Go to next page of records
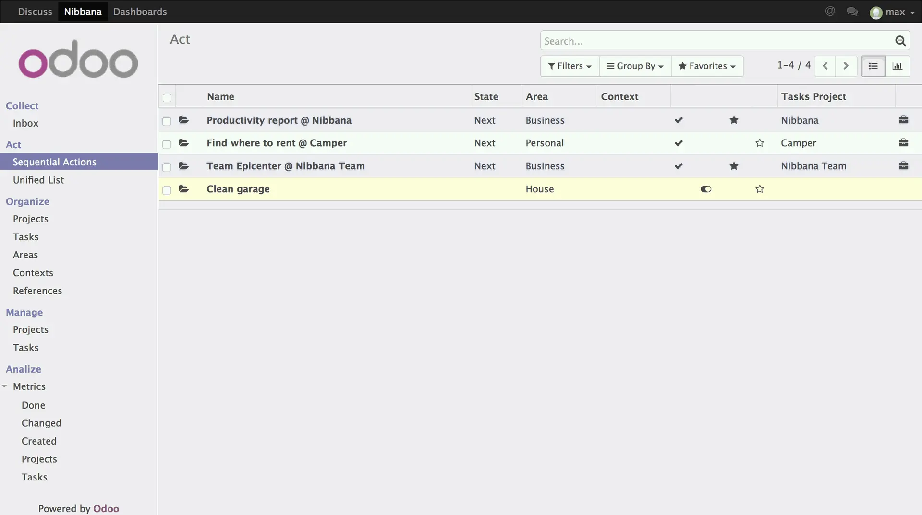The width and height of the screenshot is (922, 515). 846,66
